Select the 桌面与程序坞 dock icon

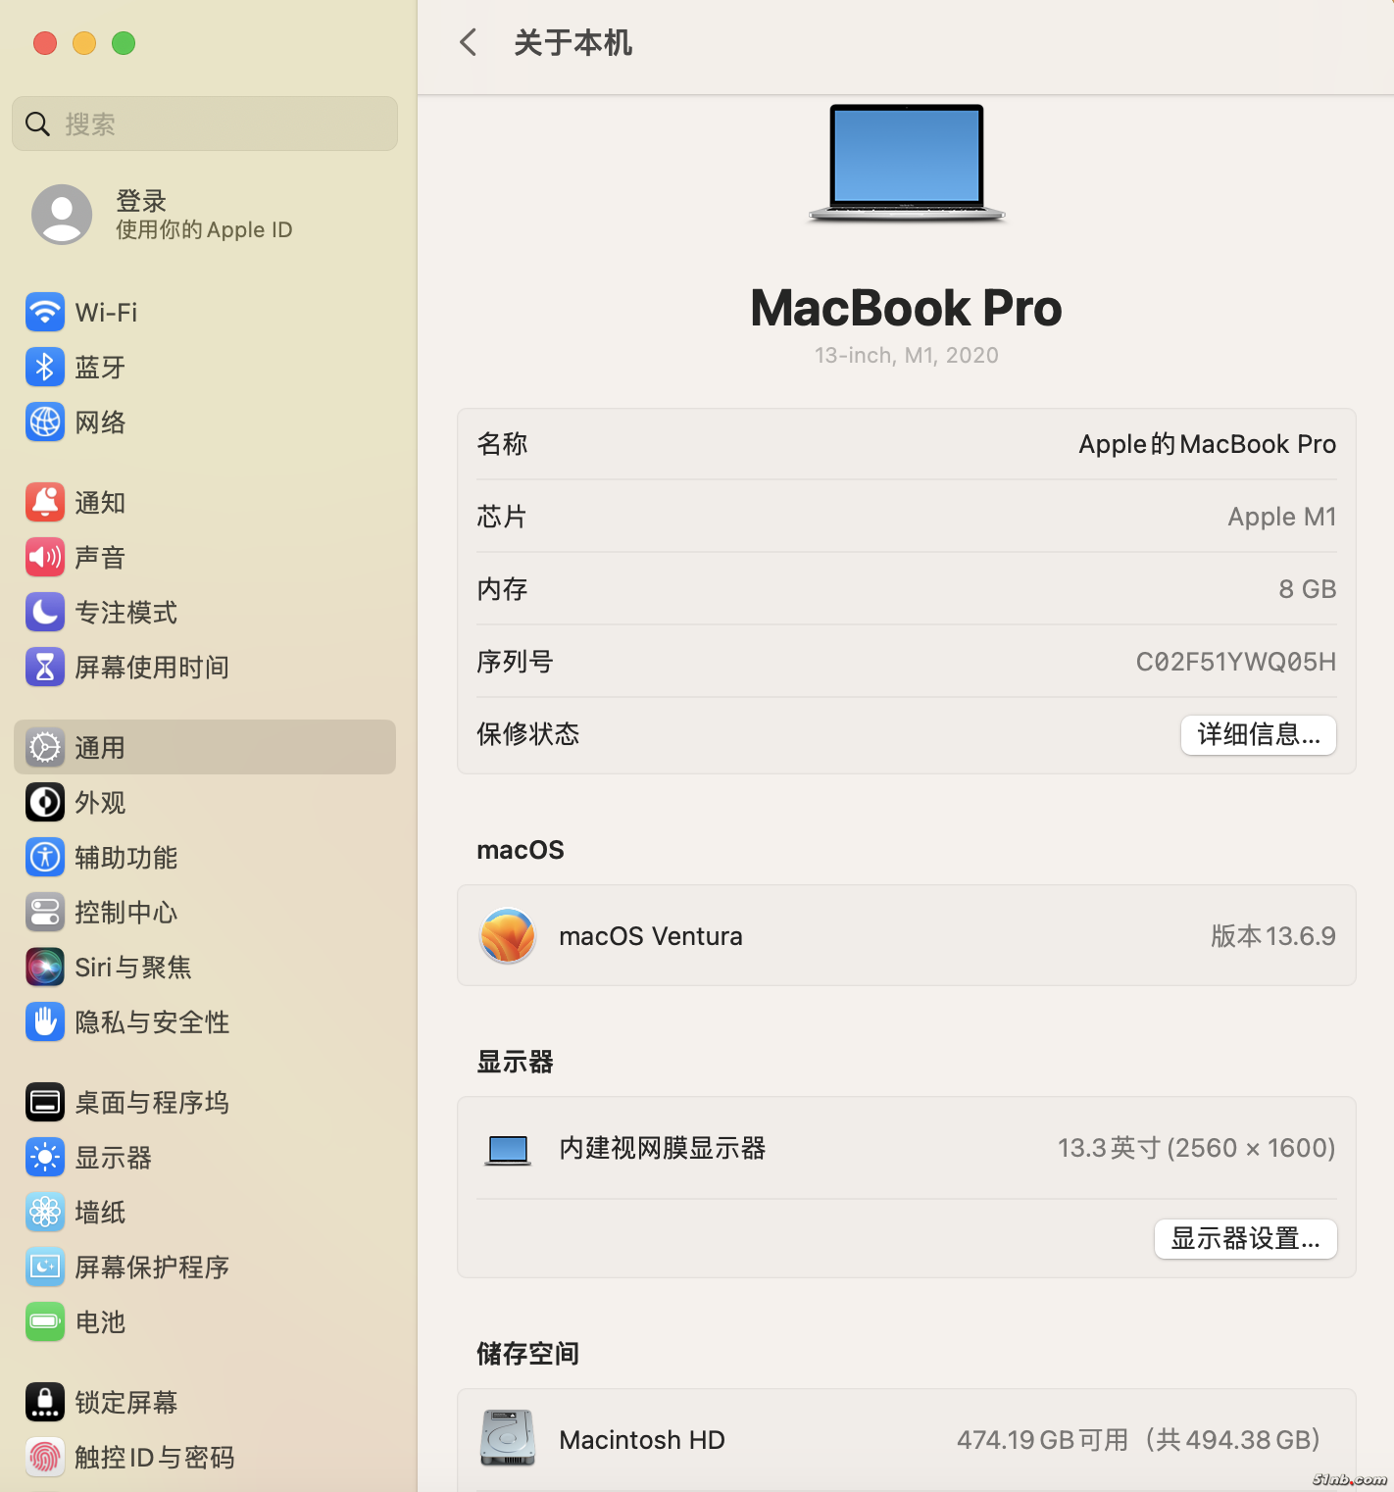point(45,1103)
